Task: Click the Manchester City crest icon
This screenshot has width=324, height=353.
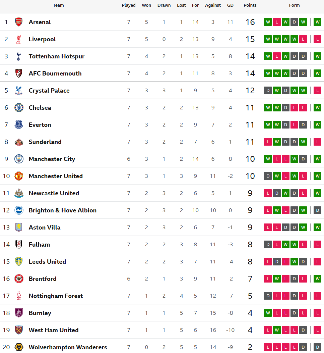Action: click(19, 159)
